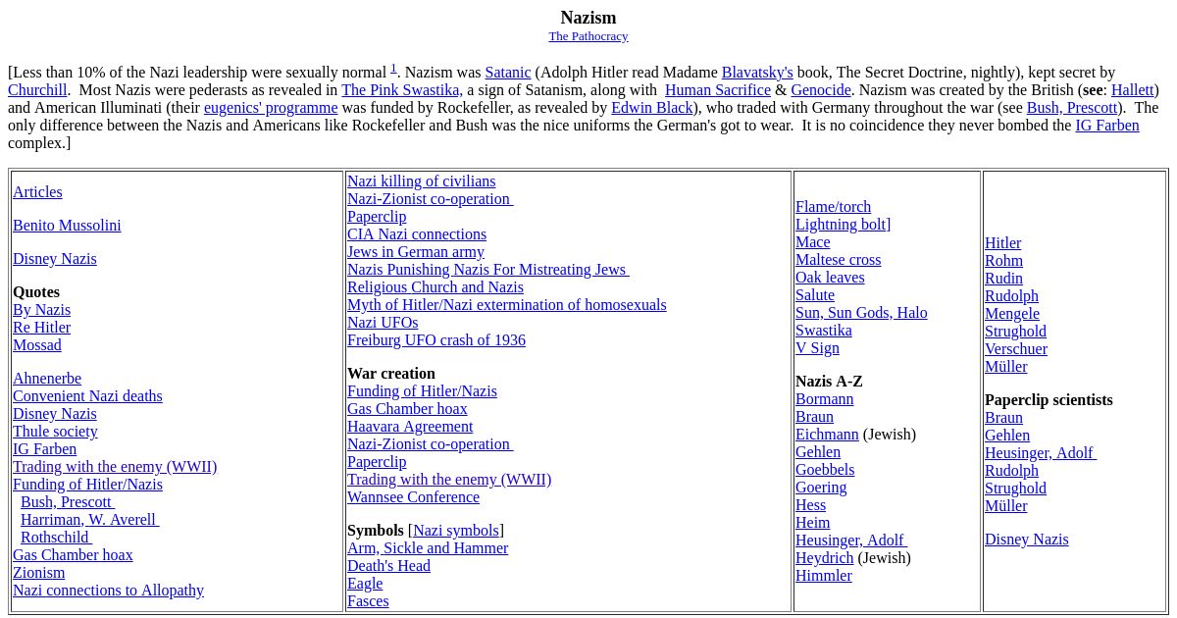Image resolution: width=1177 pixels, height=618 pixels.
Task: Open the Mace symbol link
Action: [x=812, y=242]
